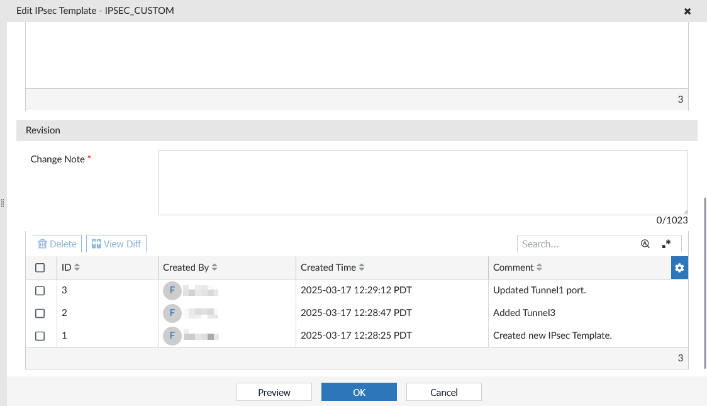Image resolution: width=707 pixels, height=406 pixels.
Task: Check the checkbox for revision 3
Action: click(40, 290)
